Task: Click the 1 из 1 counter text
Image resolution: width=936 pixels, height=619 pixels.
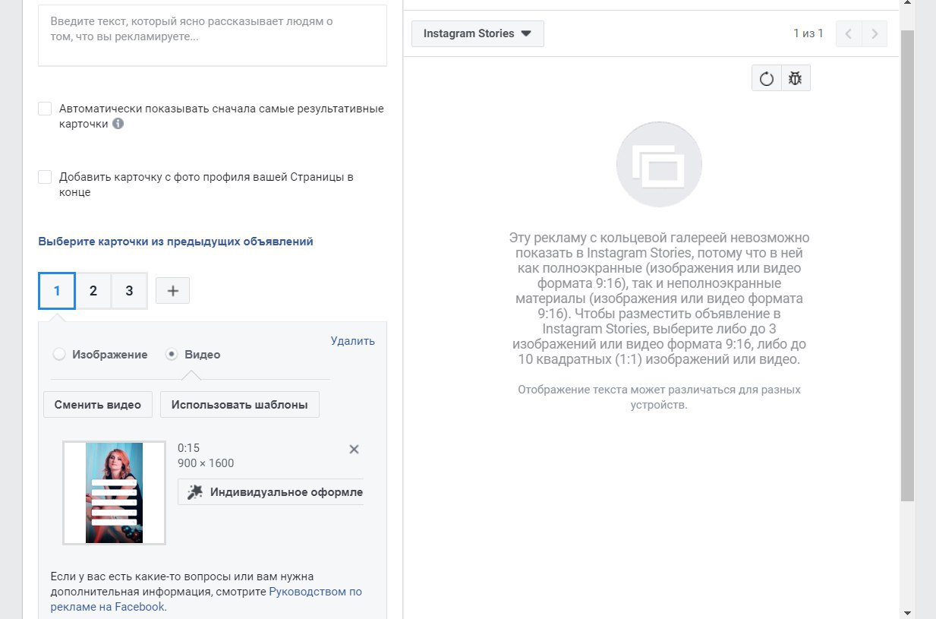Action: 808,33
